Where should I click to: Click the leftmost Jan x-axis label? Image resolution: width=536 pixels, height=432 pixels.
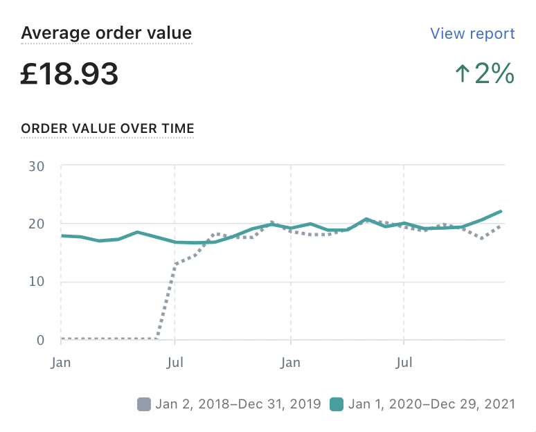[x=61, y=362]
